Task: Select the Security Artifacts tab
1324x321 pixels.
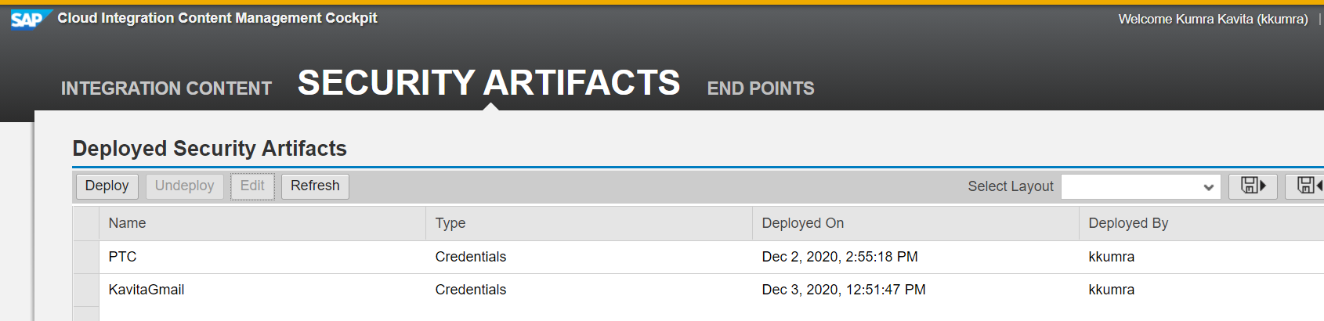Action: (489, 83)
